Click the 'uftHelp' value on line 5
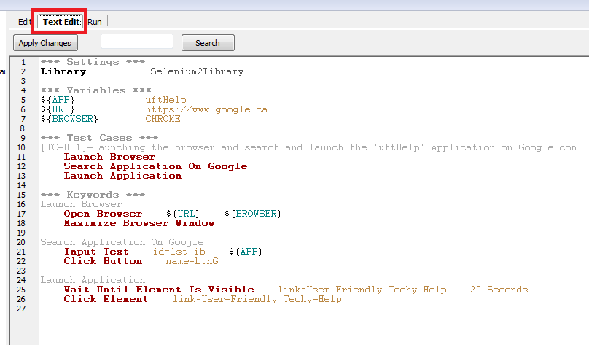589x345 pixels. (165, 100)
